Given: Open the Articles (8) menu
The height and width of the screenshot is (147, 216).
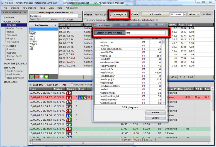Looking at the screenshot, I should 72,8.
